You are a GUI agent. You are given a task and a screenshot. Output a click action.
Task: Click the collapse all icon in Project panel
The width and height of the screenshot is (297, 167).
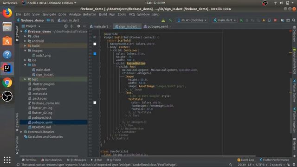click(71, 26)
